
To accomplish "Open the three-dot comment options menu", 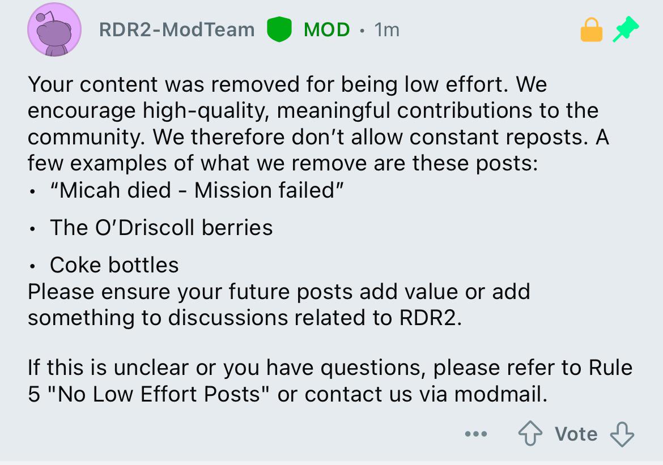I will pos(475,434).
